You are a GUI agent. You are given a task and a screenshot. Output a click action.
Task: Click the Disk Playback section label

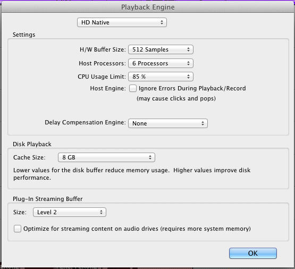(32, 144)
